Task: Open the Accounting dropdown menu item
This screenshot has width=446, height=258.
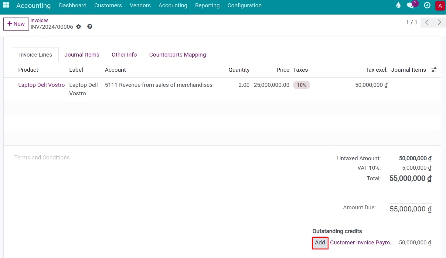Action: click(173, 5)
